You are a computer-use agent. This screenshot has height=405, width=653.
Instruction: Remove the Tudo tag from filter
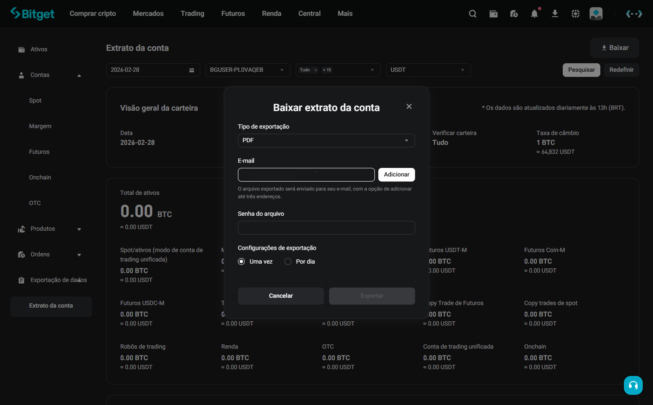[316, 70]
